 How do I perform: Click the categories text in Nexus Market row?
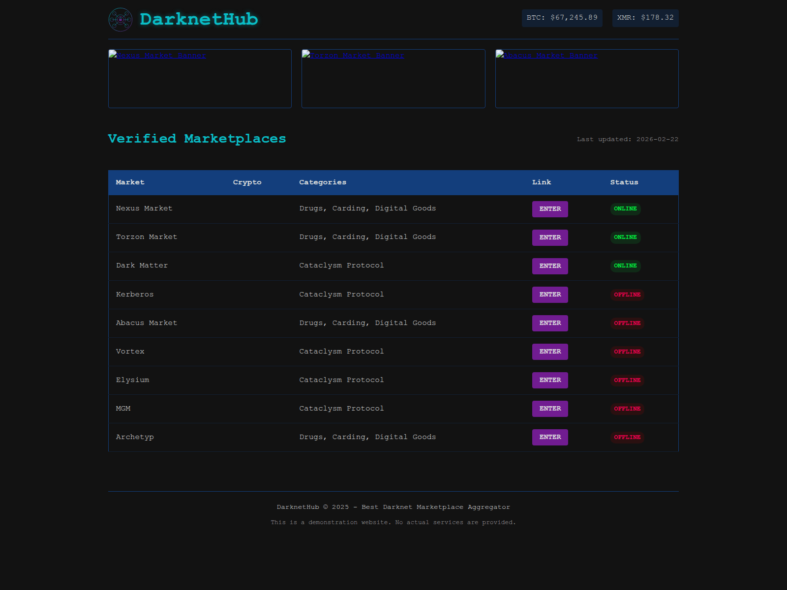(x=367, y=208)
